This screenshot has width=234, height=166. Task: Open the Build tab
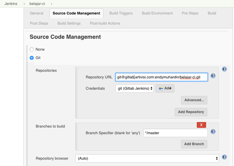tap(212, 13)
